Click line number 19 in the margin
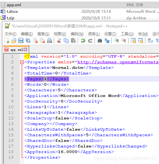159x164 pixels. pos(11,157)
